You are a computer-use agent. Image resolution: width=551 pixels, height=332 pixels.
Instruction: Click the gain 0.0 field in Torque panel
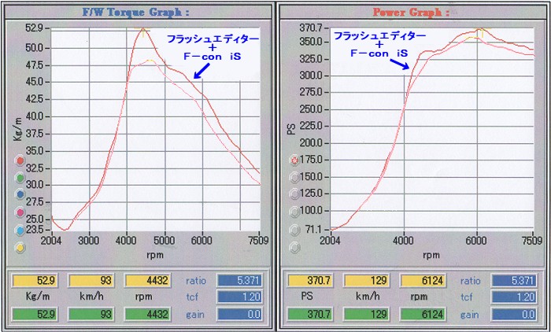(239, 314)
